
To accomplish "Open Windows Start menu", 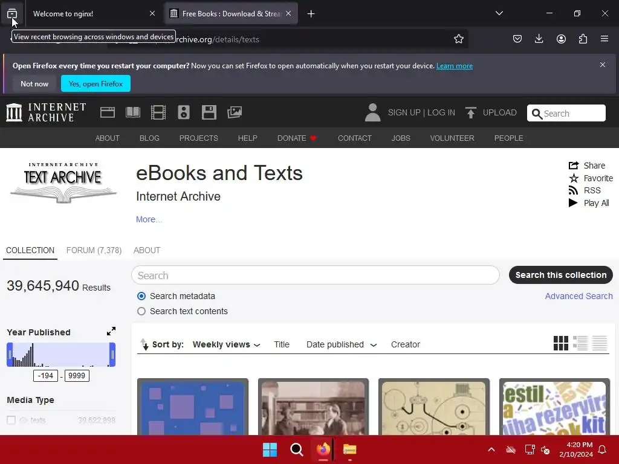I will point(270,449).
